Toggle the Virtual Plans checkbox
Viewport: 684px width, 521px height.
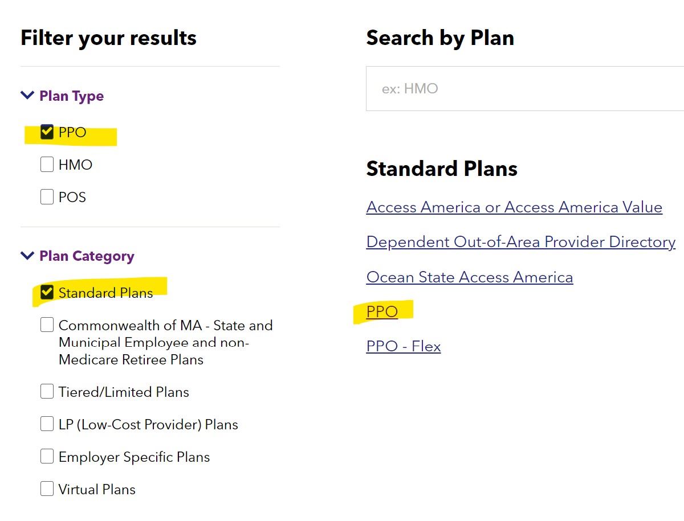[47, 489]
